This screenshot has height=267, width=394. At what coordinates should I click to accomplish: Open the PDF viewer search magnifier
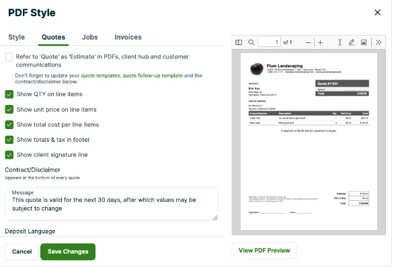(x=251, y=42)
